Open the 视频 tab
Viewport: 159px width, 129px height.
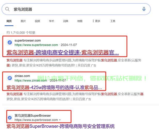pyautogui.click(x=37, y=21)
